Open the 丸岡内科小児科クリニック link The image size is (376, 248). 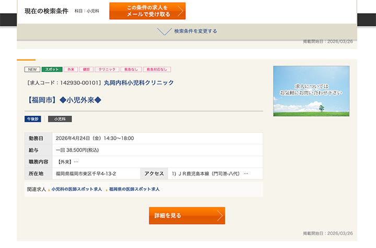tap(139, 83)
